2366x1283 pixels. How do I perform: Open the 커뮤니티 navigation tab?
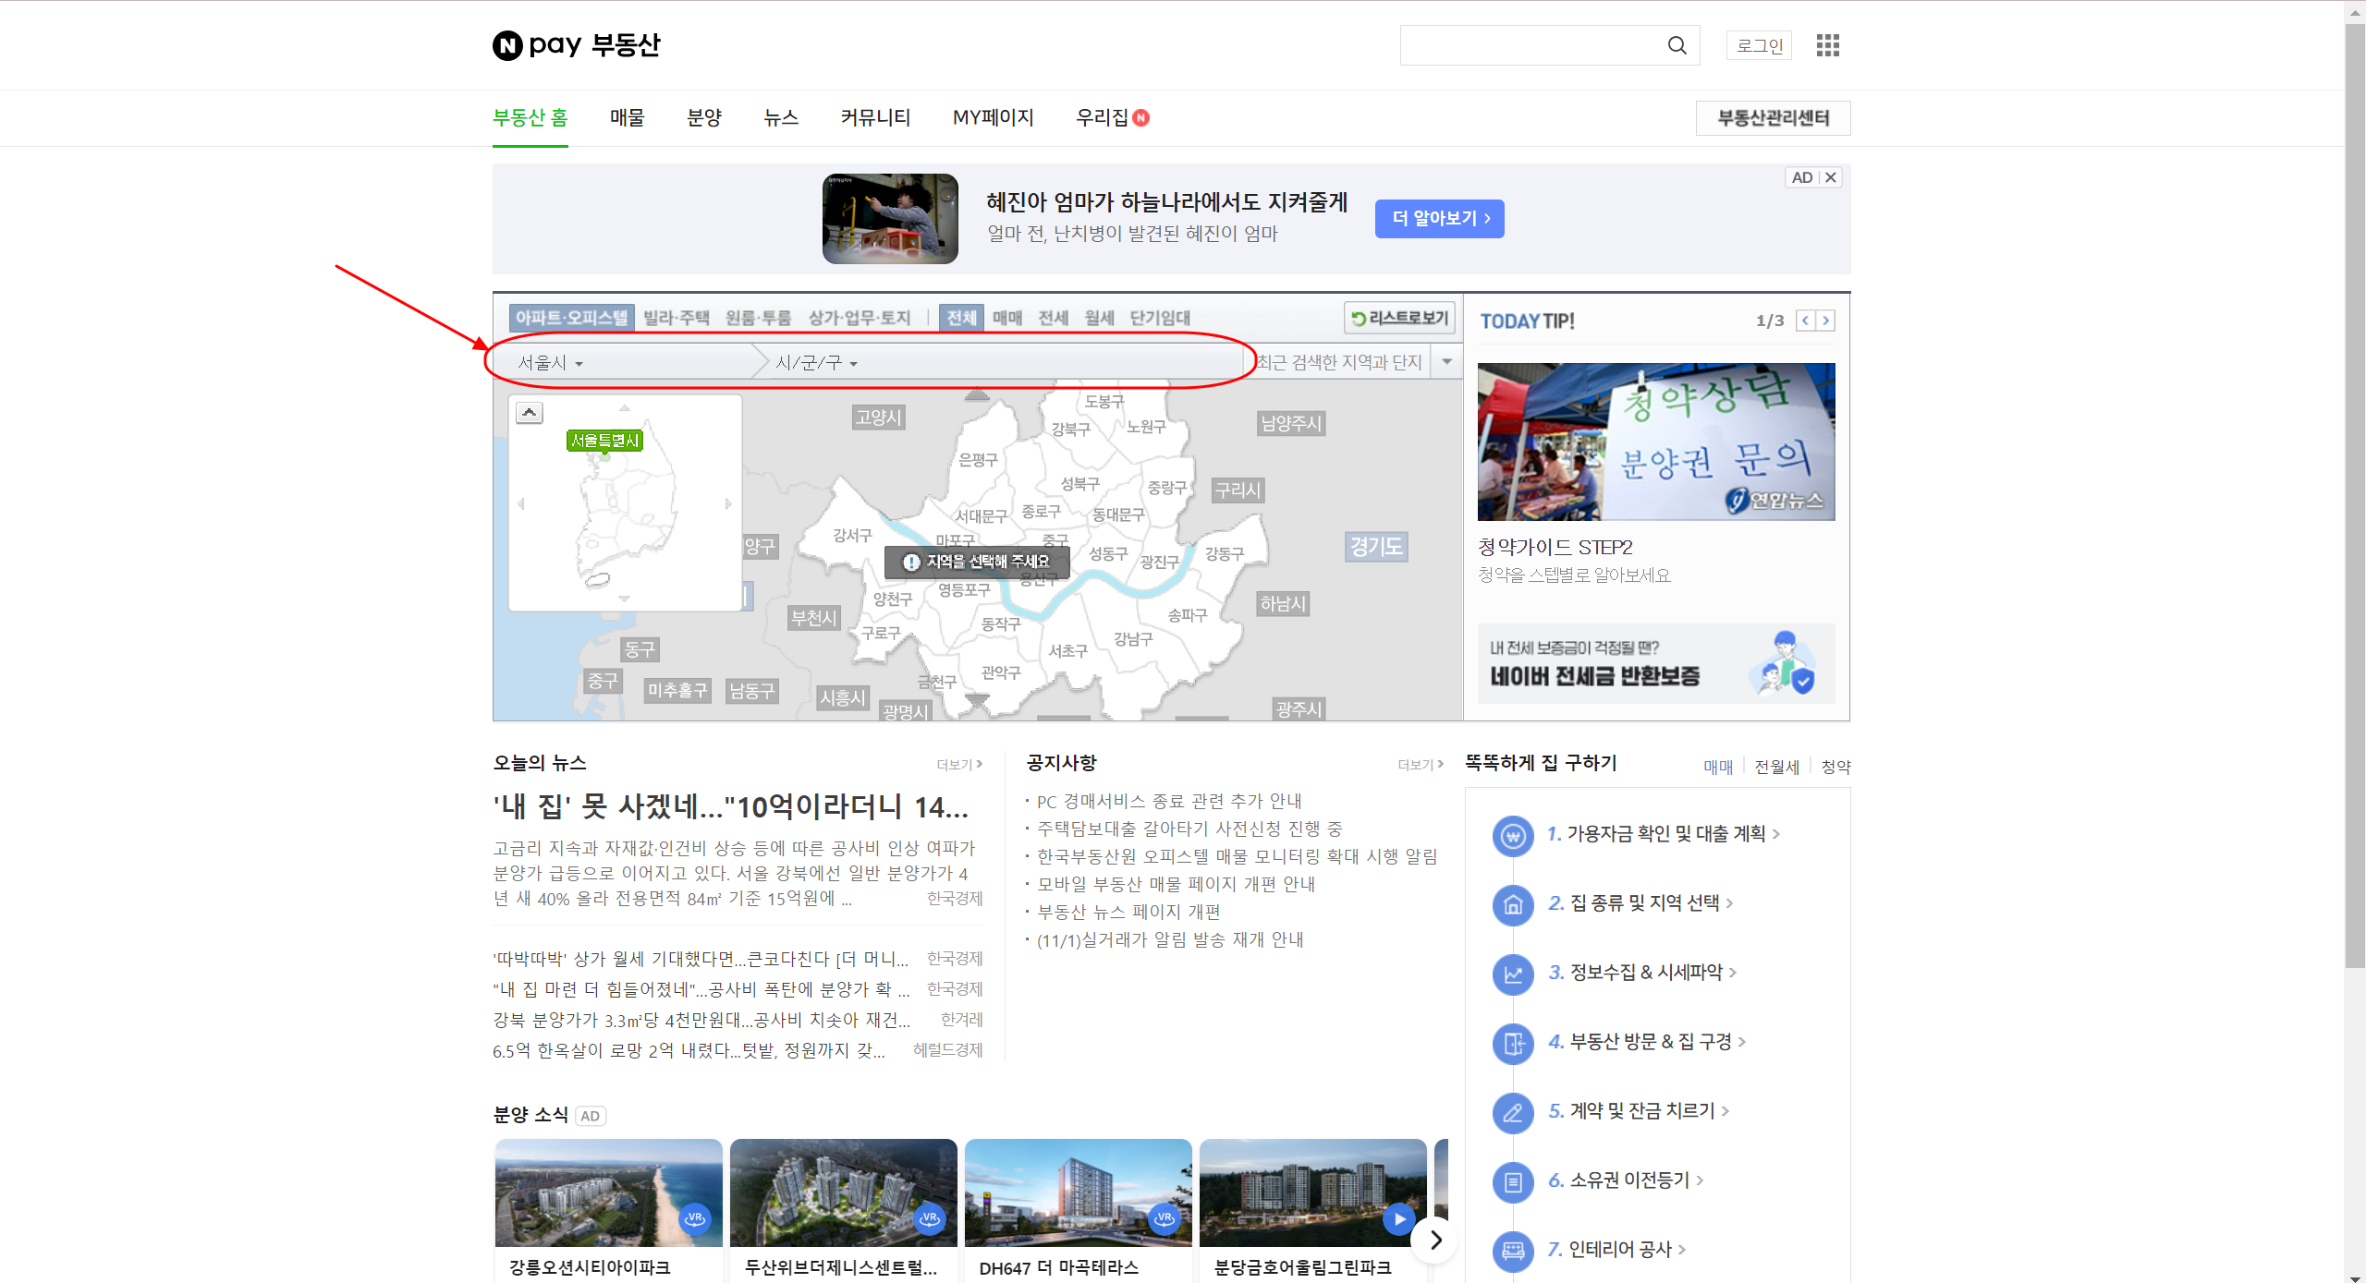875,117
